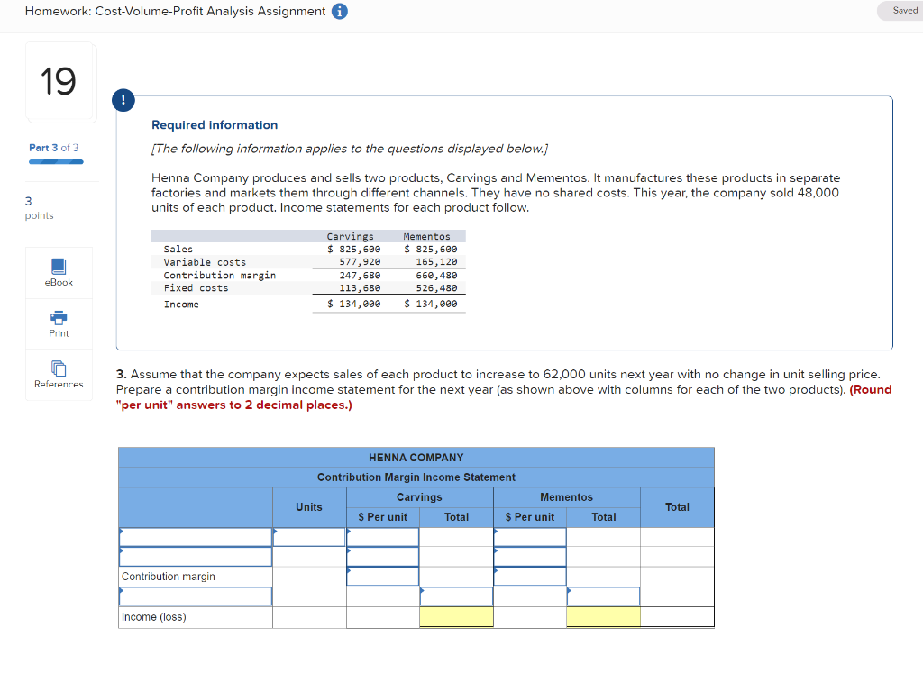Click the part progress bar under Part 3
The image size is (923, 673).
click(x=56, y=162)
